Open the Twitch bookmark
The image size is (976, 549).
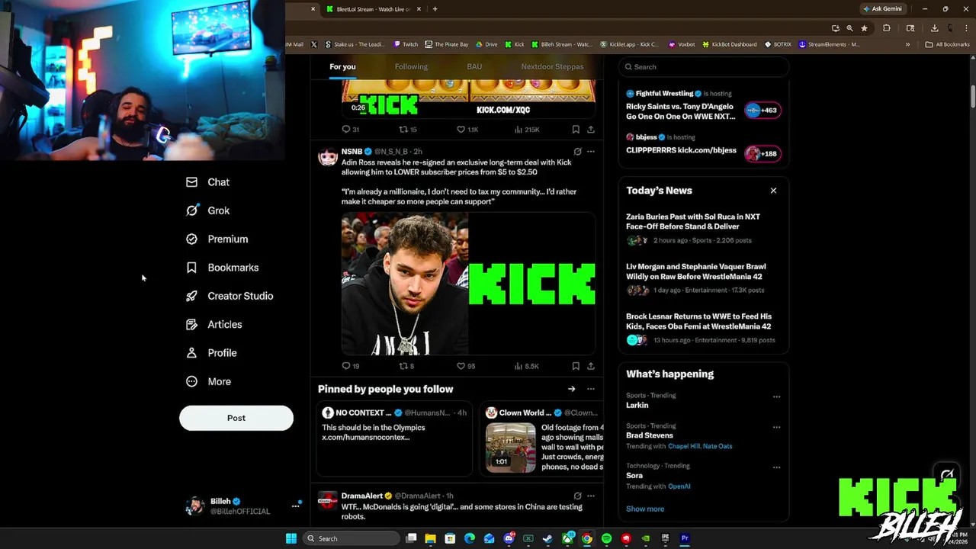406,44
